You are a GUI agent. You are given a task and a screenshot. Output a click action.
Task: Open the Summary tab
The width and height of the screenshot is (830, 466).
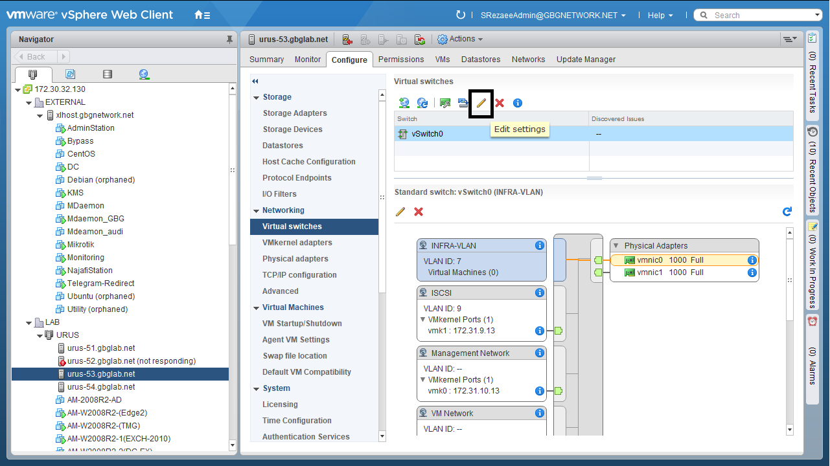click(x=267, y=60)
